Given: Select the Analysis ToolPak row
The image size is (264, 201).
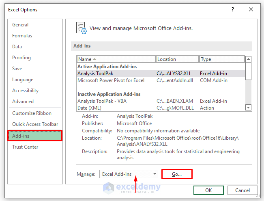Looking at the screenshot, I should pos(161,73).
